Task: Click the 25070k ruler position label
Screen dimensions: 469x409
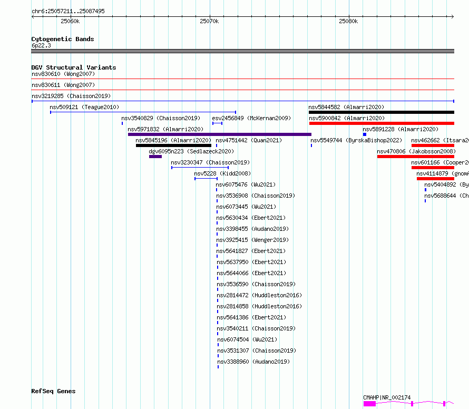Action: [209, 21]
